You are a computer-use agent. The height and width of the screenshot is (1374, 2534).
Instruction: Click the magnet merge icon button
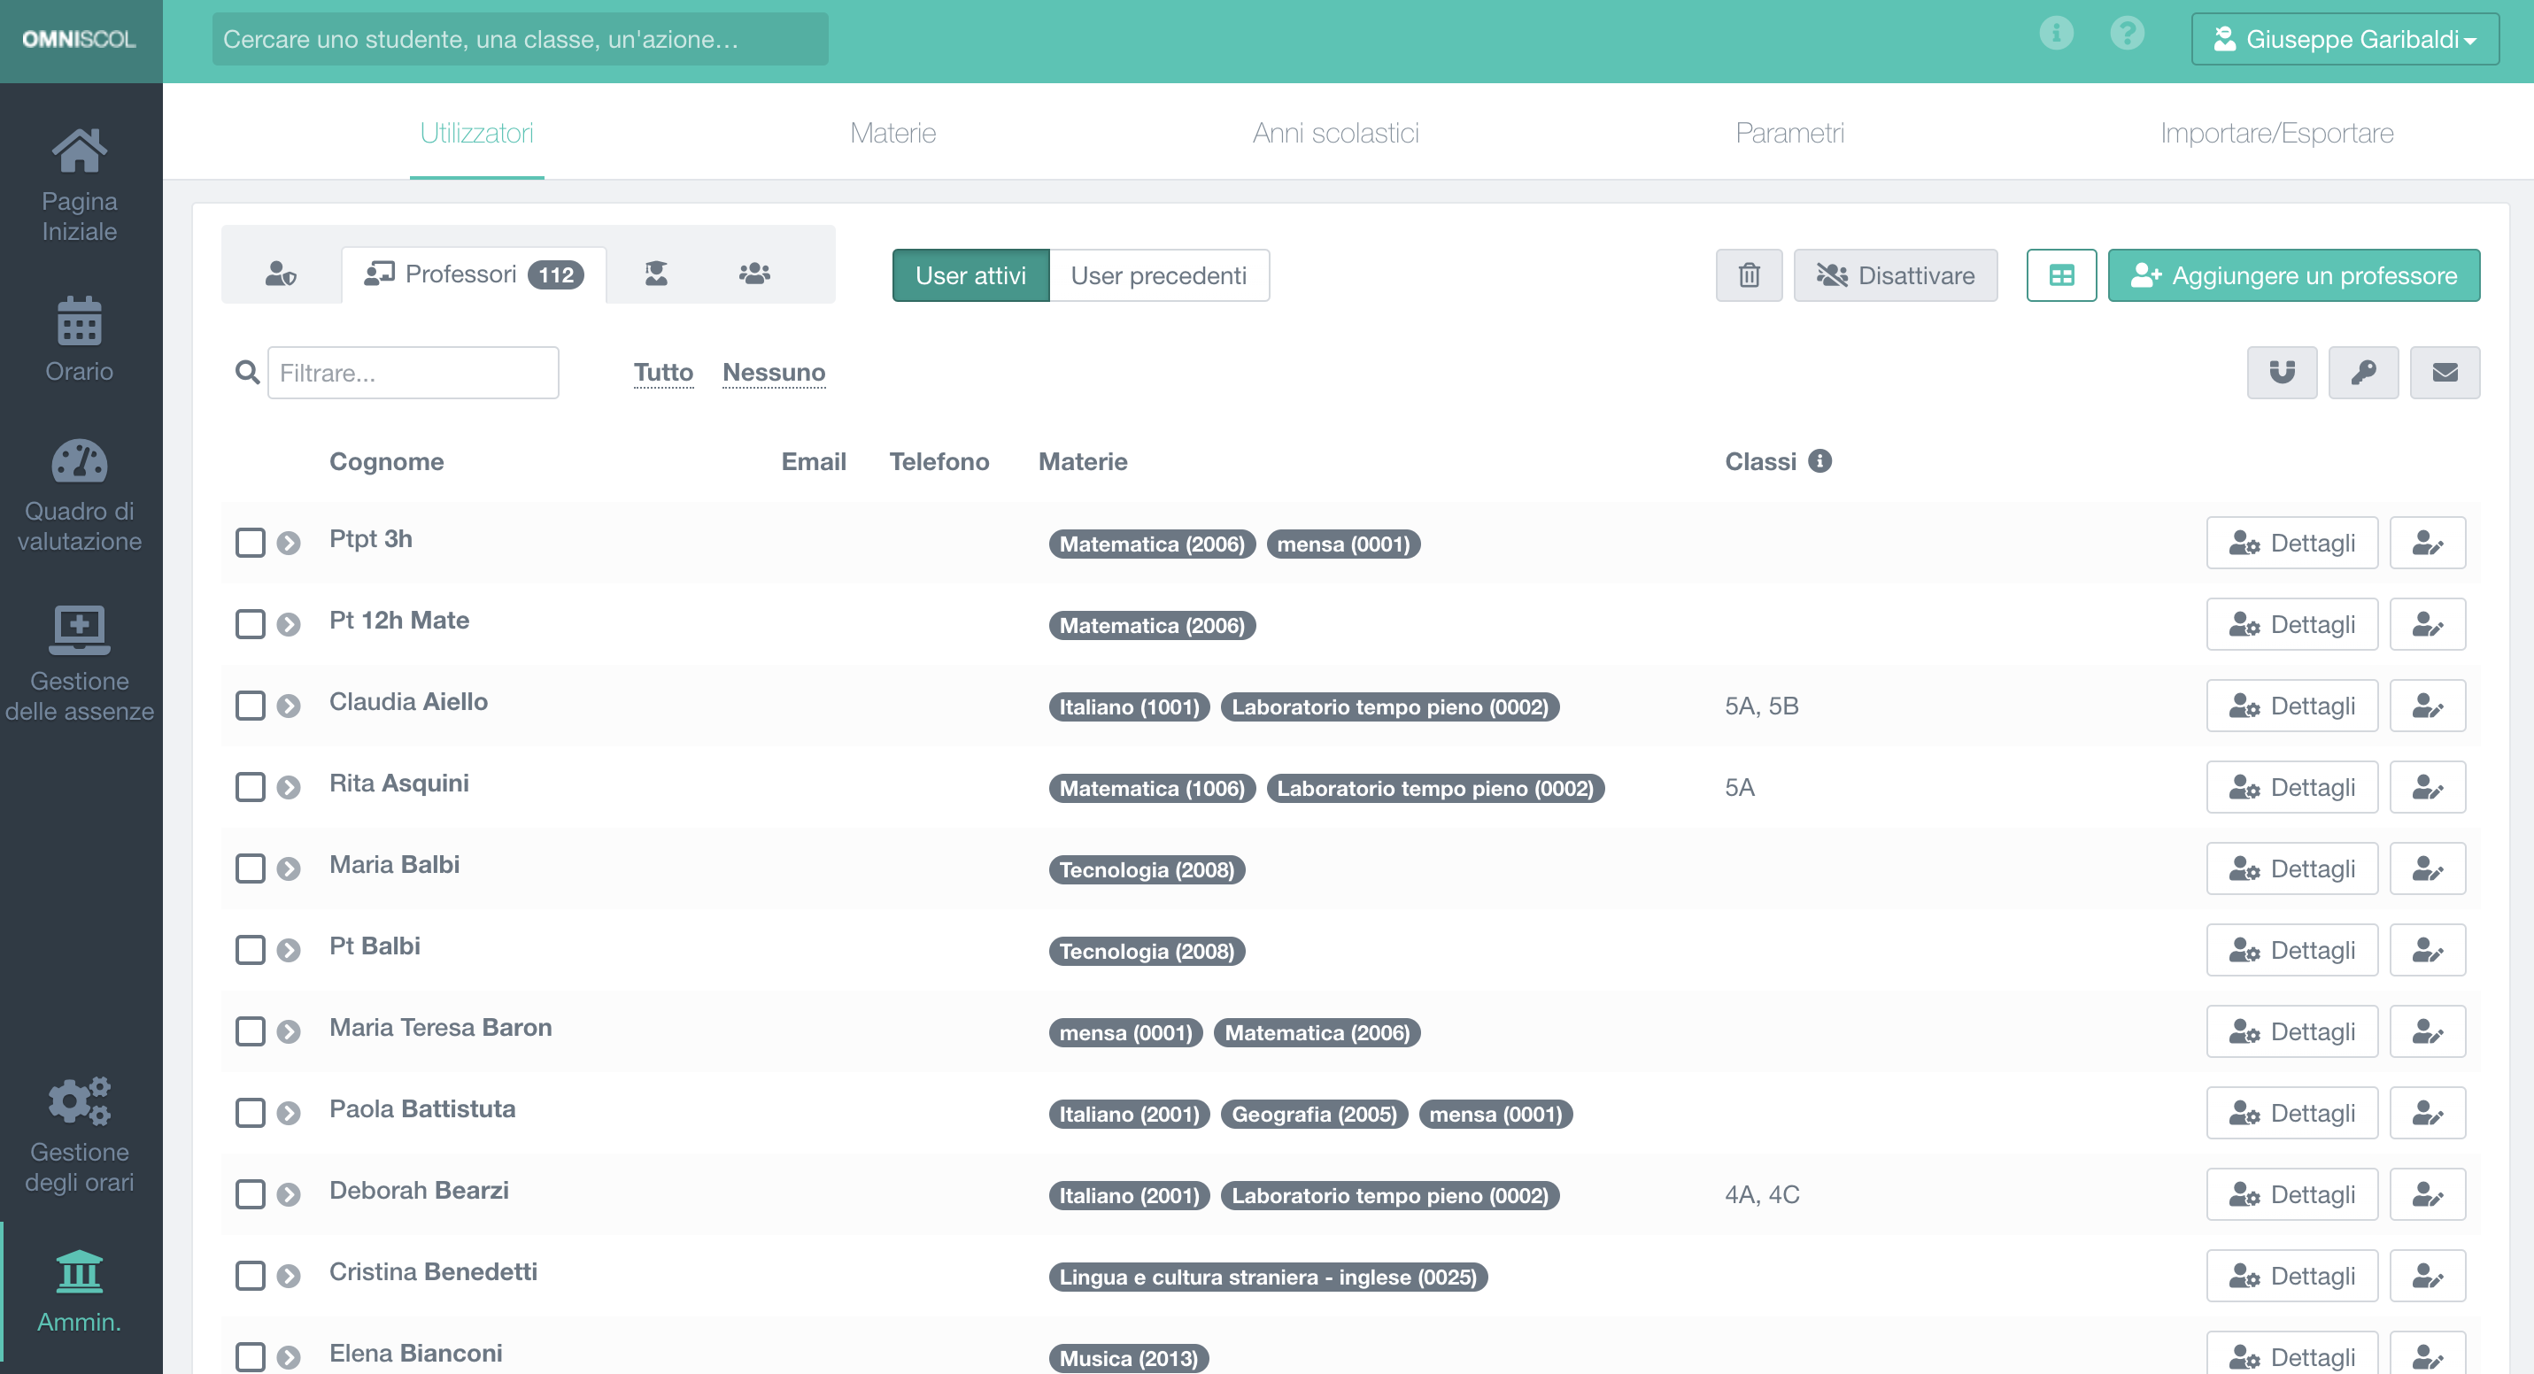[x=2281, y=373]
